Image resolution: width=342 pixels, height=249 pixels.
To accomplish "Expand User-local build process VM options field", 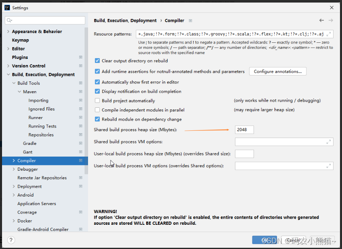I will pos(329,166).
